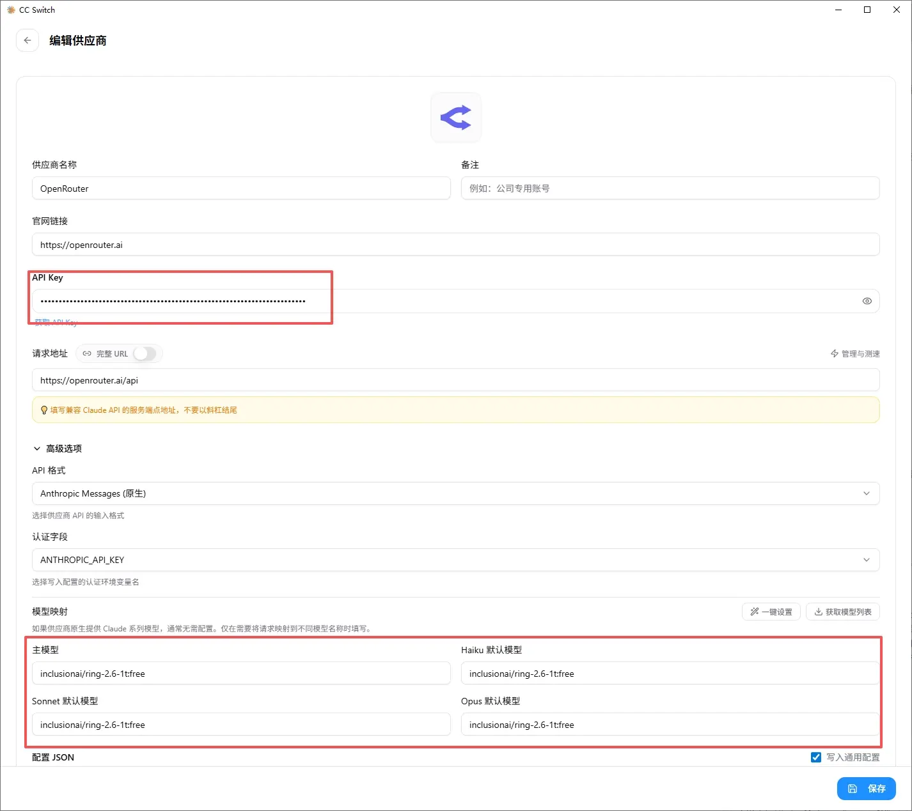Click the 请求地址 input field
The height and width of the screenshot is (811, 912).
(456, 380)
